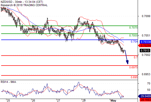Click the green 0.7055 resistance label
This screenshot has width=151, height=102.
133,35
